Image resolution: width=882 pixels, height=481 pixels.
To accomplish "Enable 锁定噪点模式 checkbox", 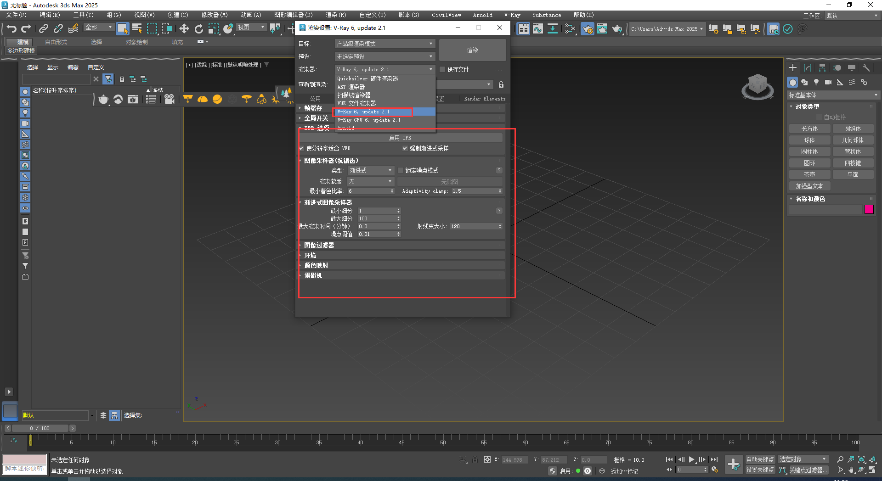I will click(400, 170).
